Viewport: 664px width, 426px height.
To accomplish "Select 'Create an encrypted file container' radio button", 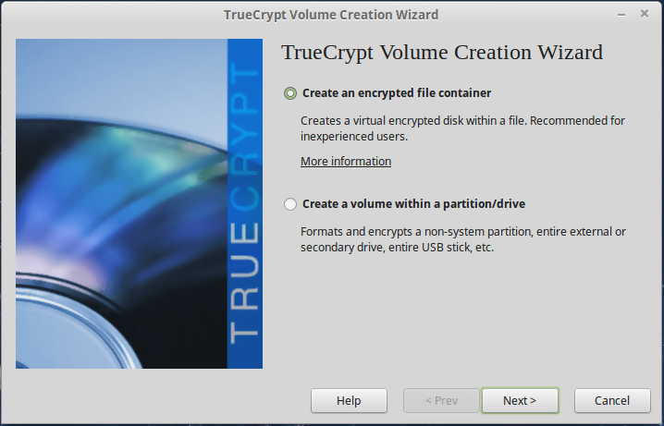I will point(290,93).
